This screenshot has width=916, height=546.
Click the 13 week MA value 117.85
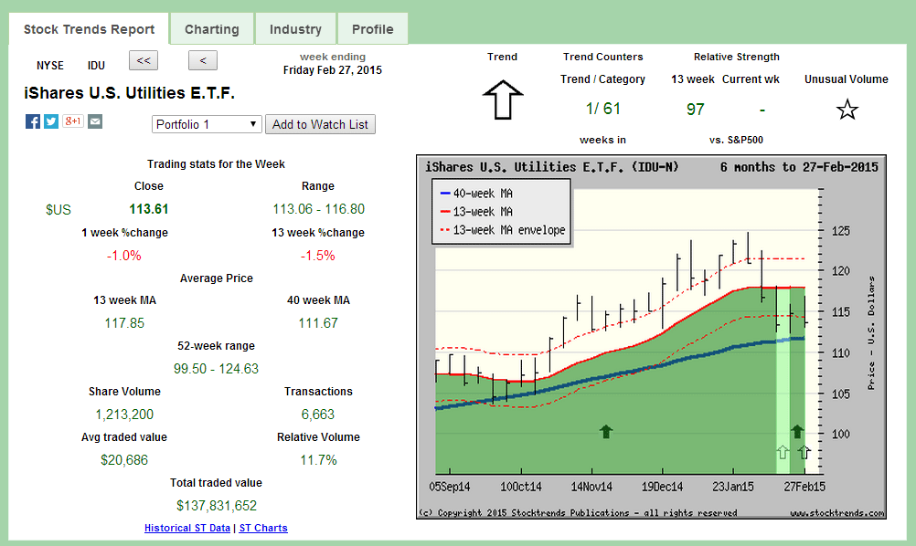click(124, 323)
